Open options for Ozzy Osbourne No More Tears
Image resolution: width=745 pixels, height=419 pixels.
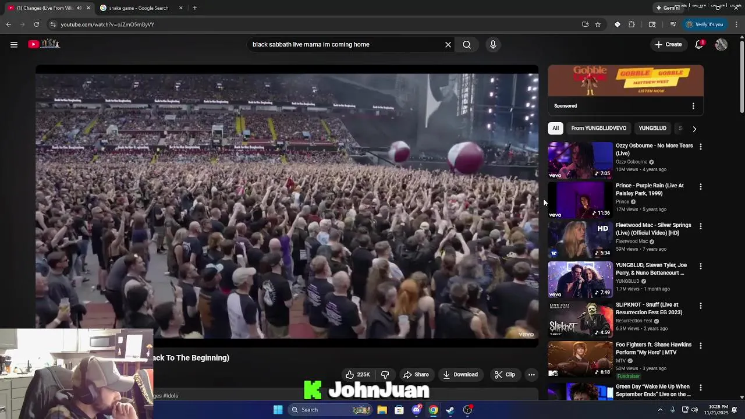[701, 147]
